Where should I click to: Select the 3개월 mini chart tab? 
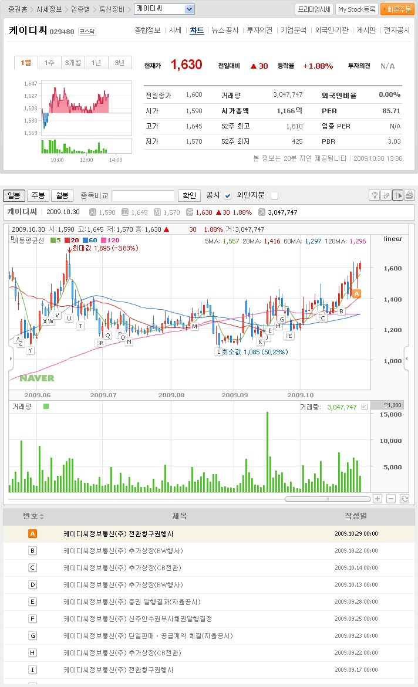point(73,63)
